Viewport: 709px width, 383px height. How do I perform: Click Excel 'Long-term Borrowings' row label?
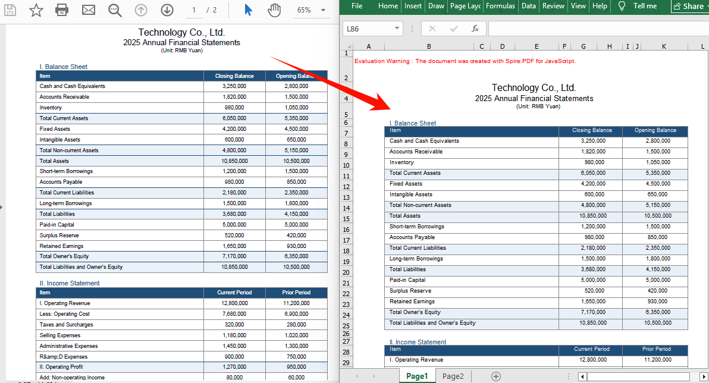click(416, 259)
